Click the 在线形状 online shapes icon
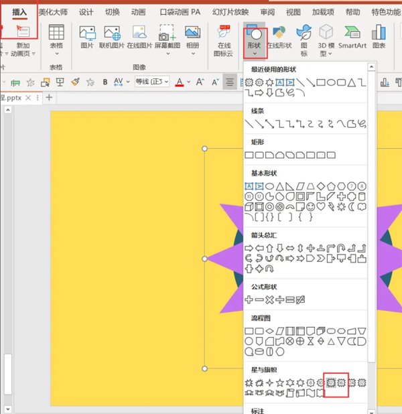Screen dimensions: 402x414 pyautogui.click(x=279, y=37)
